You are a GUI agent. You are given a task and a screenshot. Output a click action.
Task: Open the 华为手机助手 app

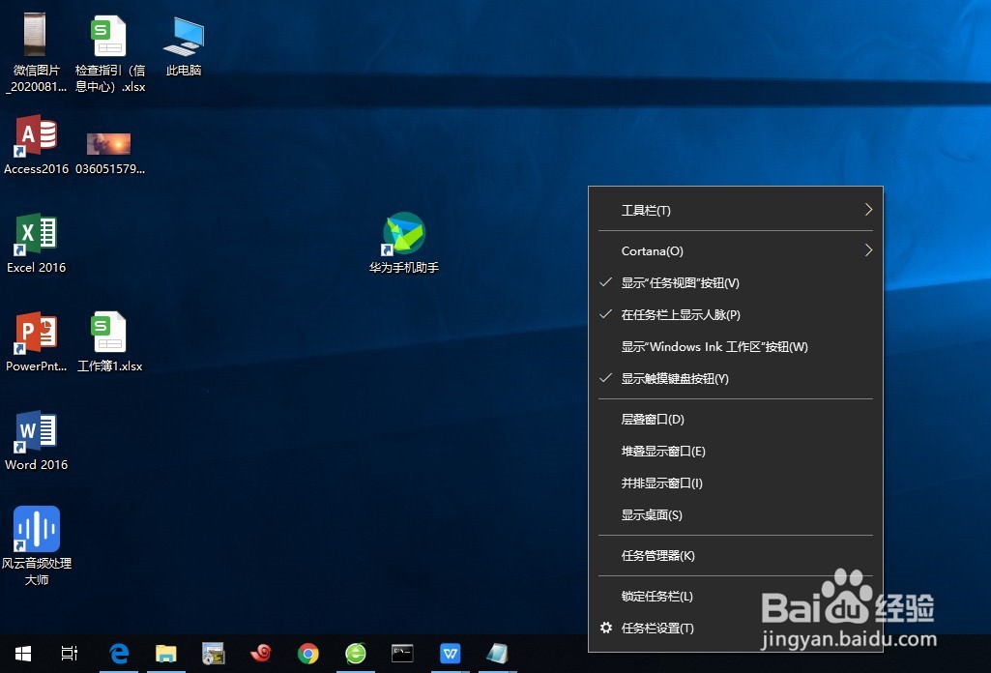pyautogui.click(x=403, y=232)
